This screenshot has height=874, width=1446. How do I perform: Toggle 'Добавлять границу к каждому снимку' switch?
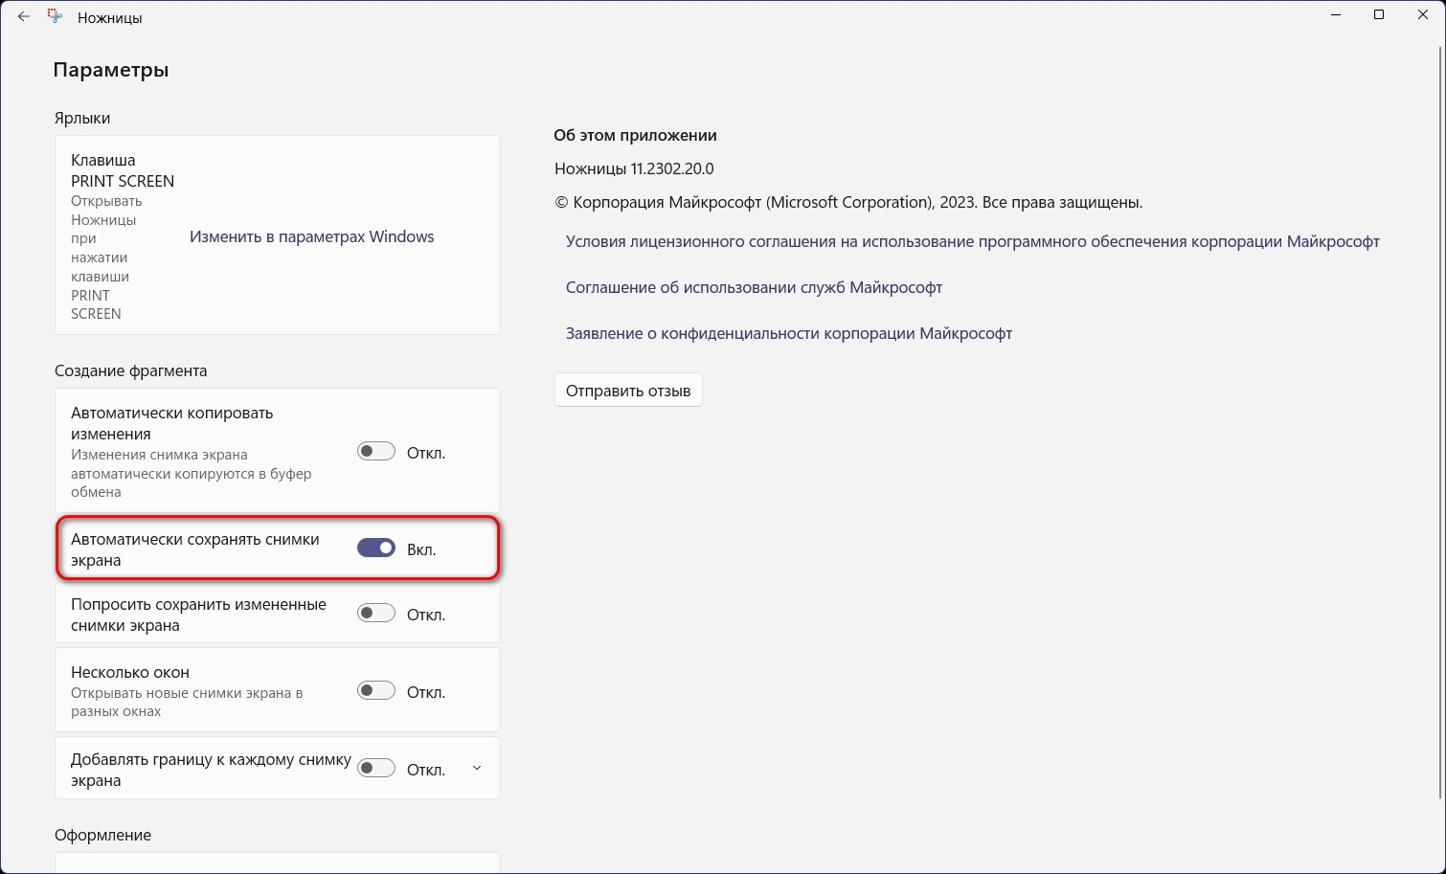click(376, 768)
